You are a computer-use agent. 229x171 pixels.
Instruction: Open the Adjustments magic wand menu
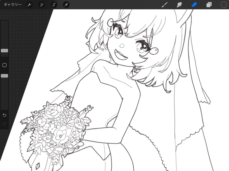[x=42, y=5]
